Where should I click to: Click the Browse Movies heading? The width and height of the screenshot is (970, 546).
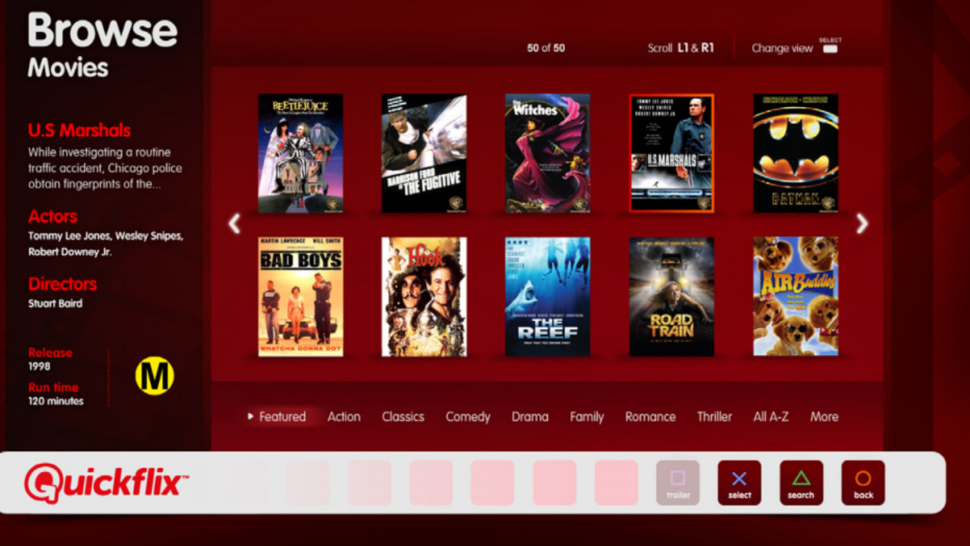point(102,45)
